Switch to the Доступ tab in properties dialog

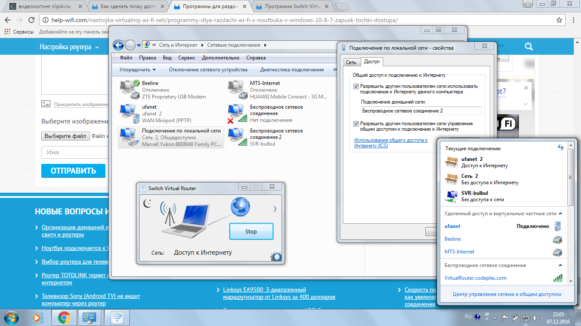pos(372,62)
